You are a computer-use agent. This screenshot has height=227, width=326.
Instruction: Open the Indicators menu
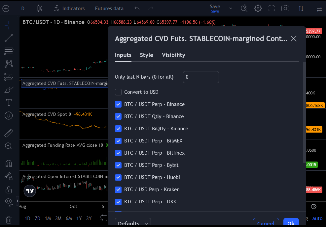point(69,9)
